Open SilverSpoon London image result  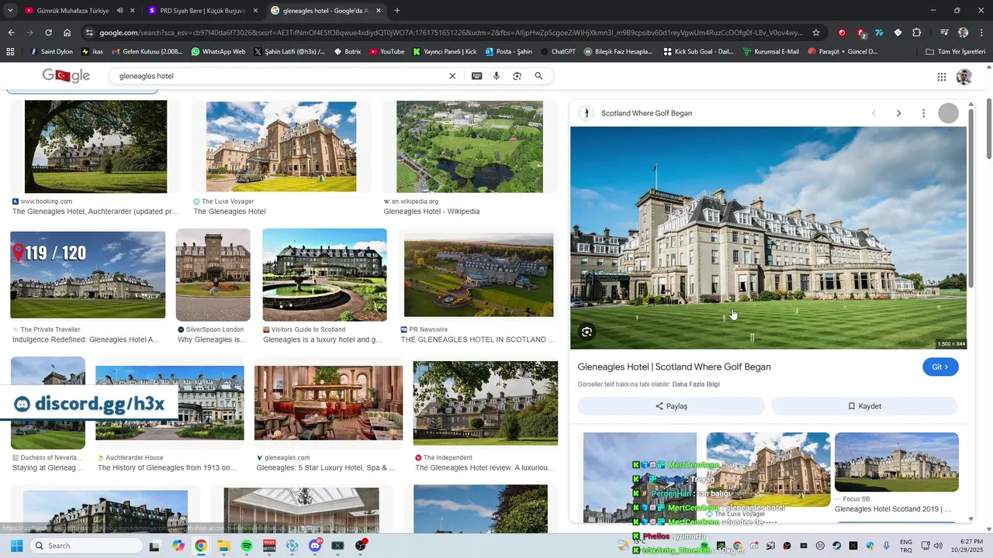[213, 274]
